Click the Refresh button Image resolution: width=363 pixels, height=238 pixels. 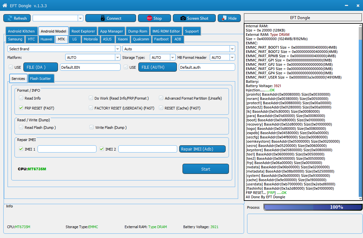point(17,18)
